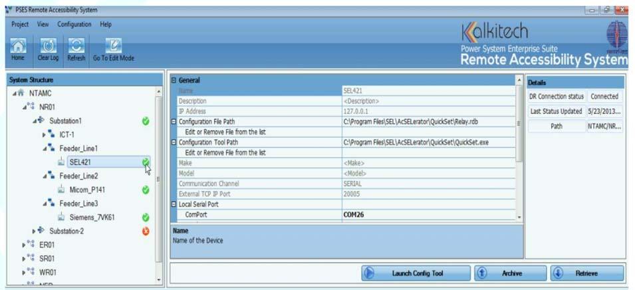Image resolution: width=635 pixels, height=290 pixels.
Task: Click red error status icon for Substation-2
Action: coord(146,231)
